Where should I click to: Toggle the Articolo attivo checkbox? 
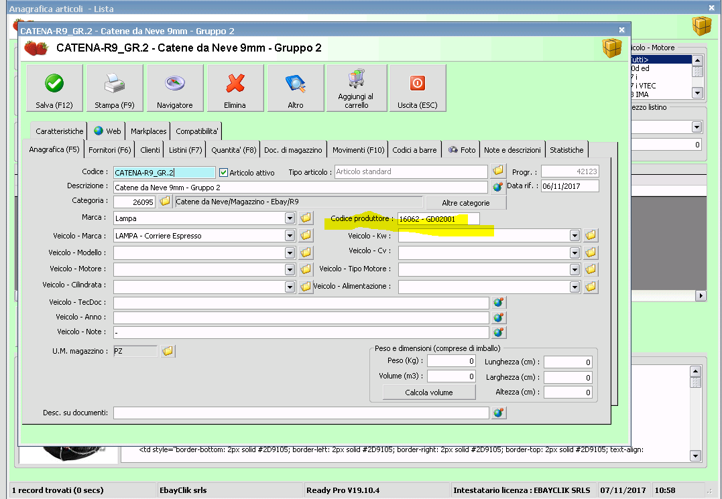[225, 172]
